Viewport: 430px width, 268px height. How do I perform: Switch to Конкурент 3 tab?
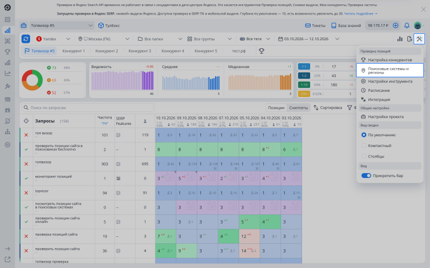tap(140, 51)
